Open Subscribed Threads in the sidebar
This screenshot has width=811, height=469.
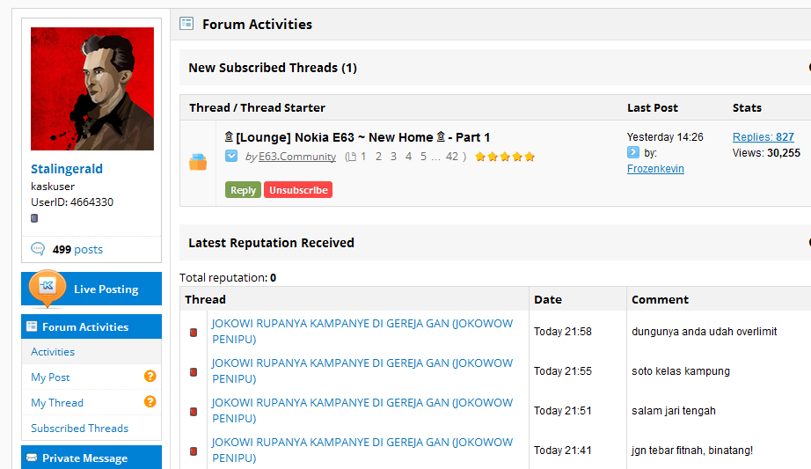(x=80, y=429)
